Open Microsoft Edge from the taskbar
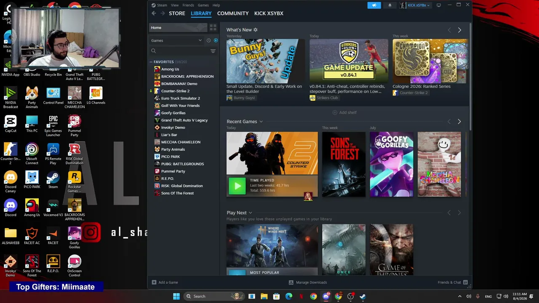The image size is (539, 303). pyautogui.click(x=289, y=296)
